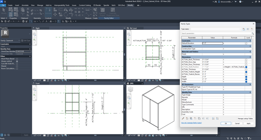The height and width of the screenshot is (140, 261).
Task: Open the Manage ribbon tab
Action: coord(40,5)
